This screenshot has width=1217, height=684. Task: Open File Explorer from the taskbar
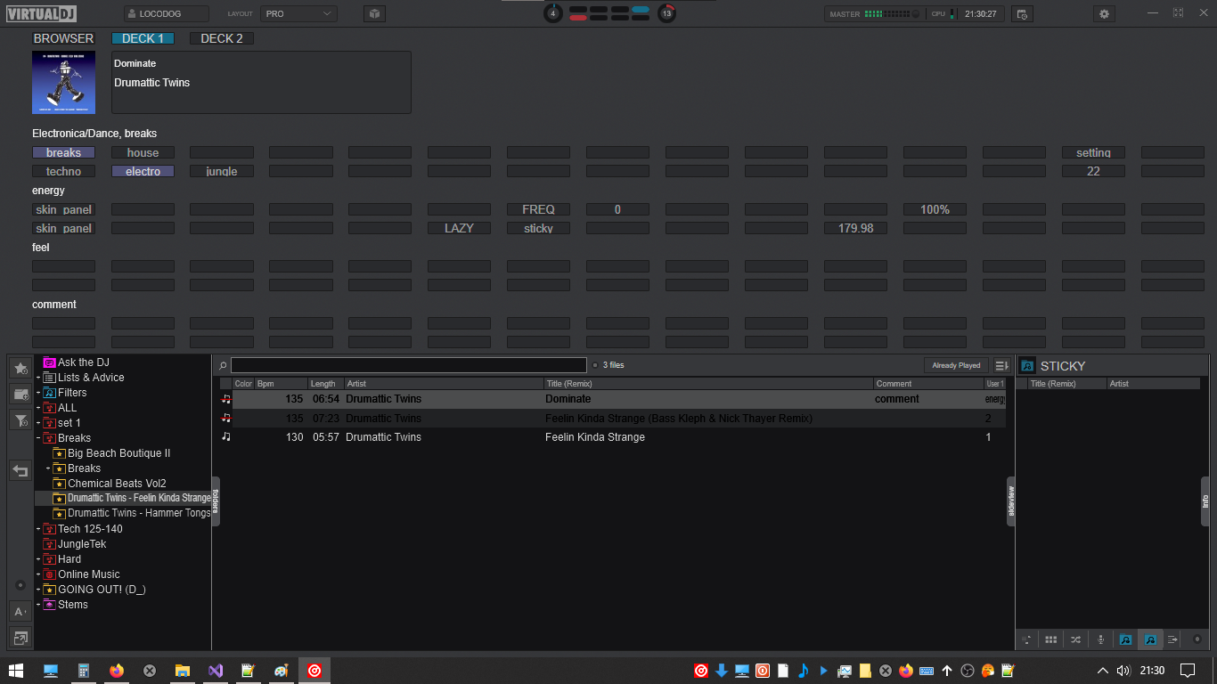(x=183, y=671)
